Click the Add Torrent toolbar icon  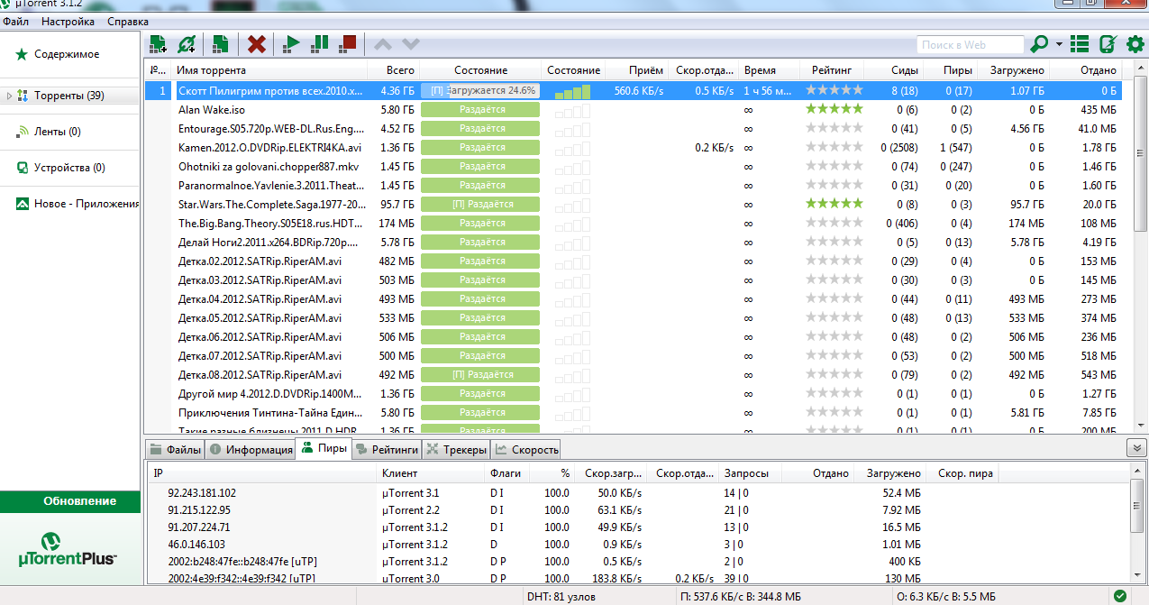tap(159, 43)
